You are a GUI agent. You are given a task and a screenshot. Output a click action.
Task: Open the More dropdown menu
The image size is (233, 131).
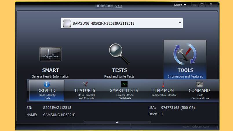[180, 5]
